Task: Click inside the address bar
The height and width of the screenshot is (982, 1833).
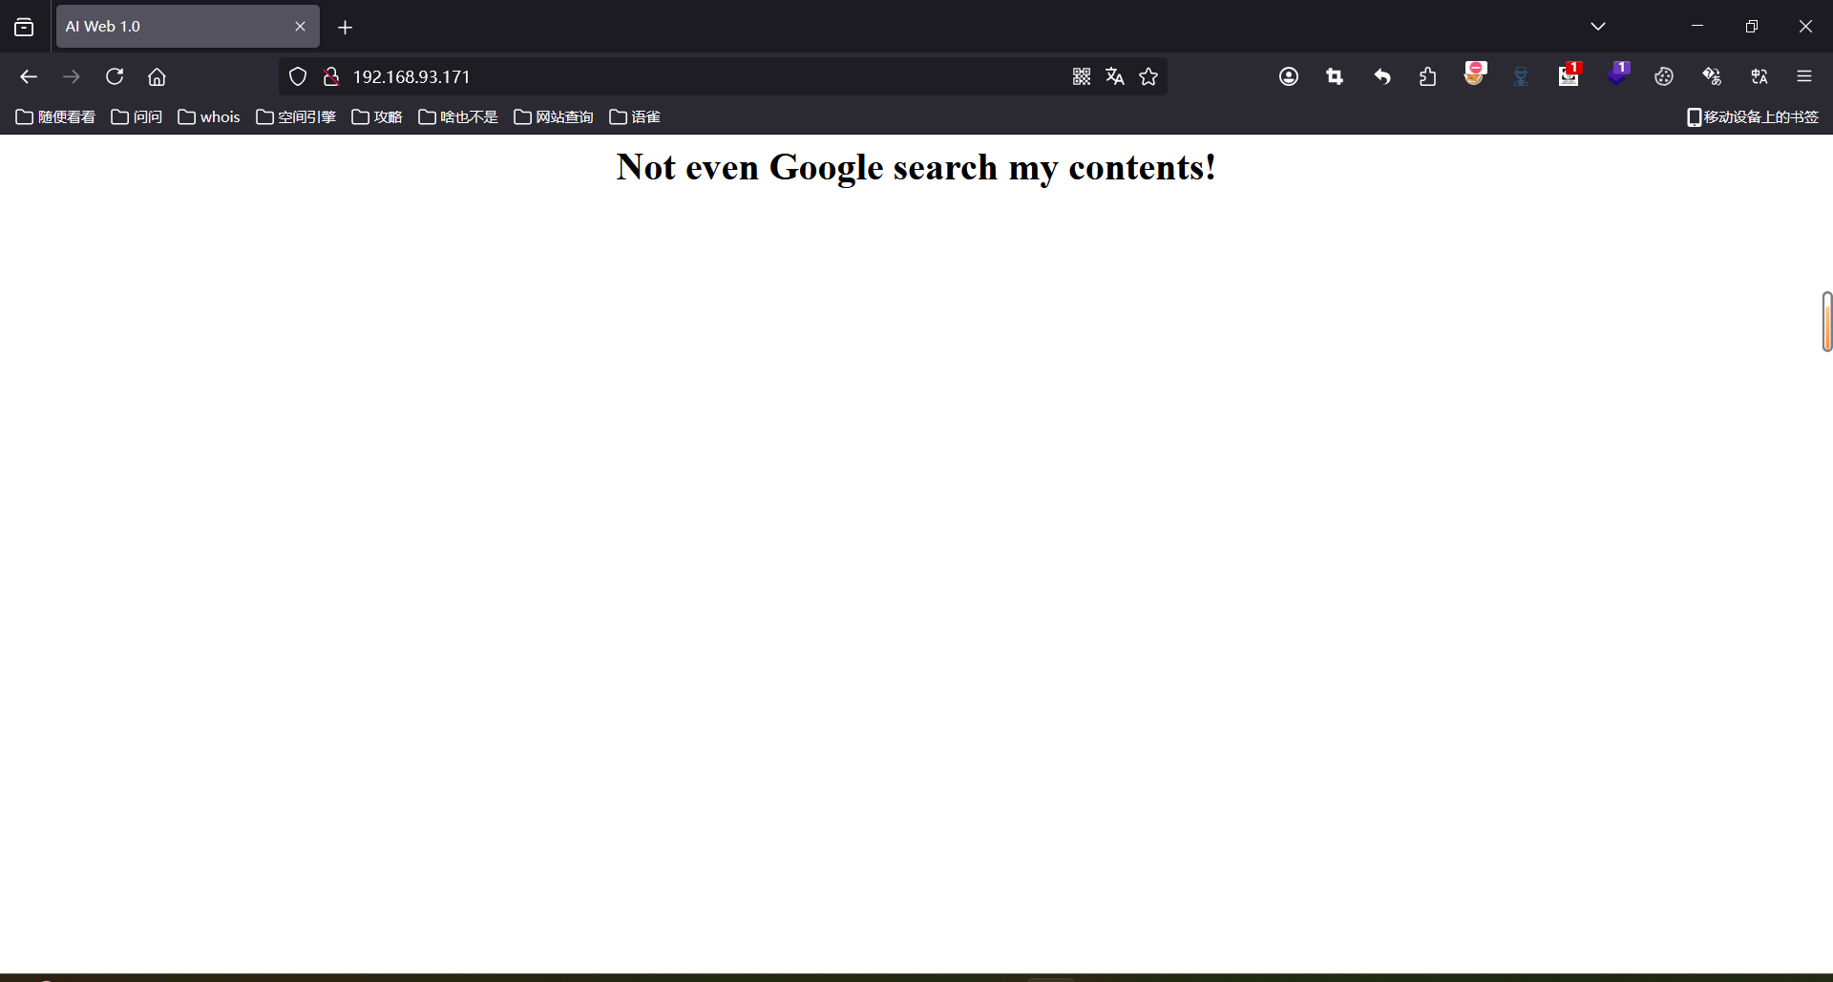Action: [668, 76]
